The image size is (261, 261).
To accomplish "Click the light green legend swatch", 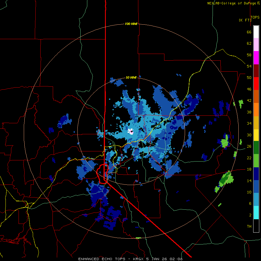I will (x=256, y=161).
